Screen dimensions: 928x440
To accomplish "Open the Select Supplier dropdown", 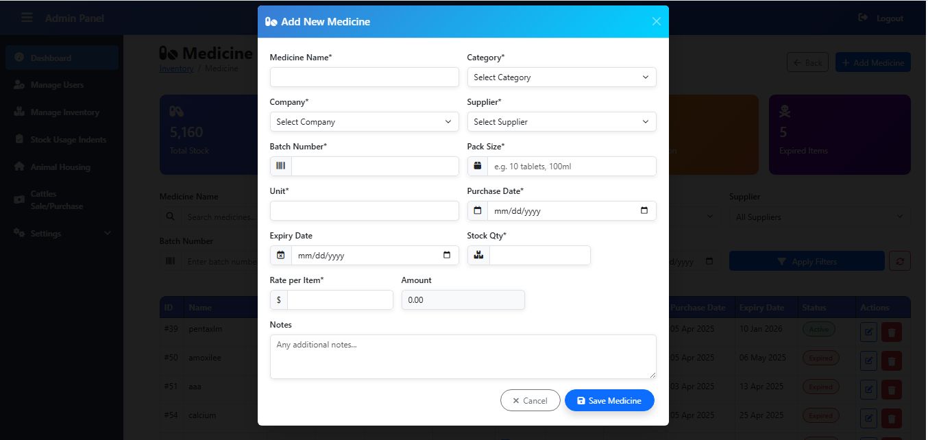I will [561, 122].
